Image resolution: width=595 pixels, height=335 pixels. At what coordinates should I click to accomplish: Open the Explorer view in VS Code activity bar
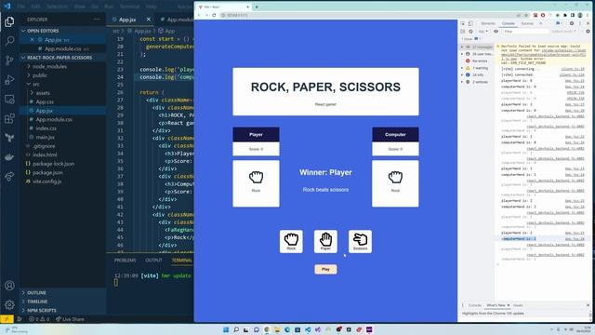[9, 21]
